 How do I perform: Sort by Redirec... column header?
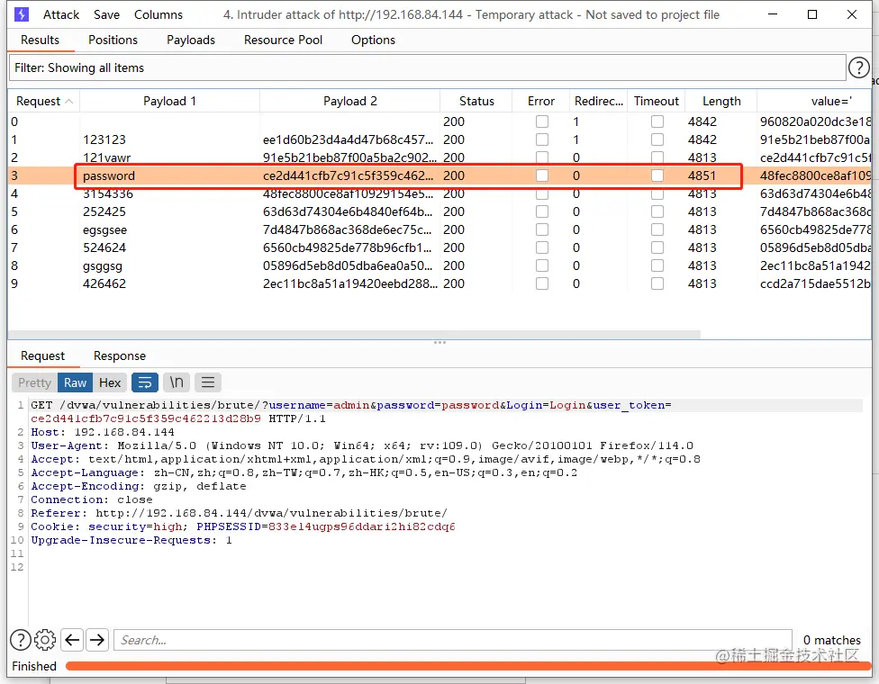click(599, 102)
